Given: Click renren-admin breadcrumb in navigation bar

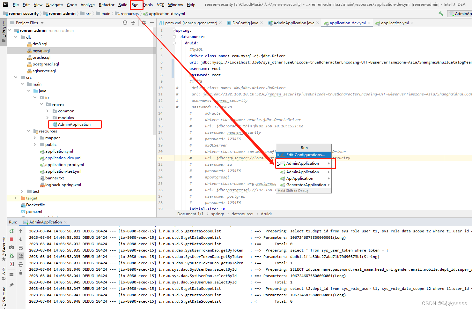Looking at the screenshot, I should [x=62, y=13].
